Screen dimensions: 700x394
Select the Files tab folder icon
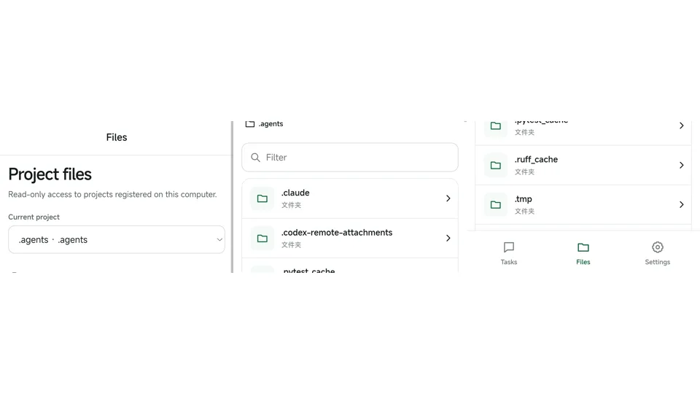pyautogui.click(x=583, y=247)
